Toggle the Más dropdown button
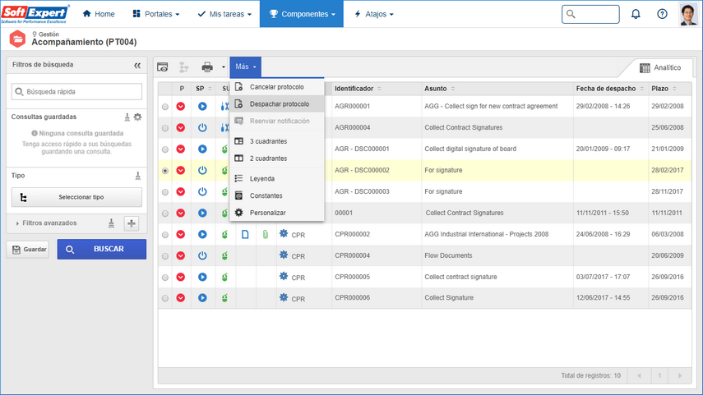 [x=246, y=67]
